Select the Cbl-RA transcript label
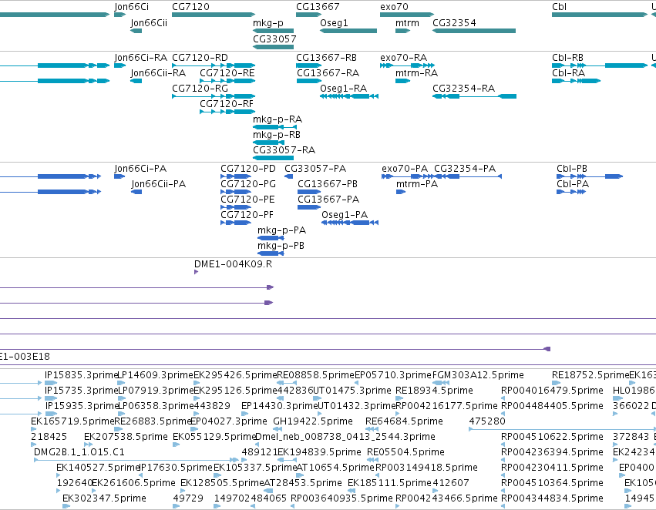The width and height of the screenshot is (656, 510). point(569,73)
